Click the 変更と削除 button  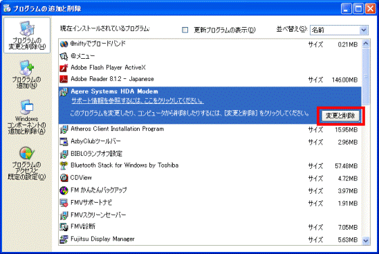click(340, 116)
